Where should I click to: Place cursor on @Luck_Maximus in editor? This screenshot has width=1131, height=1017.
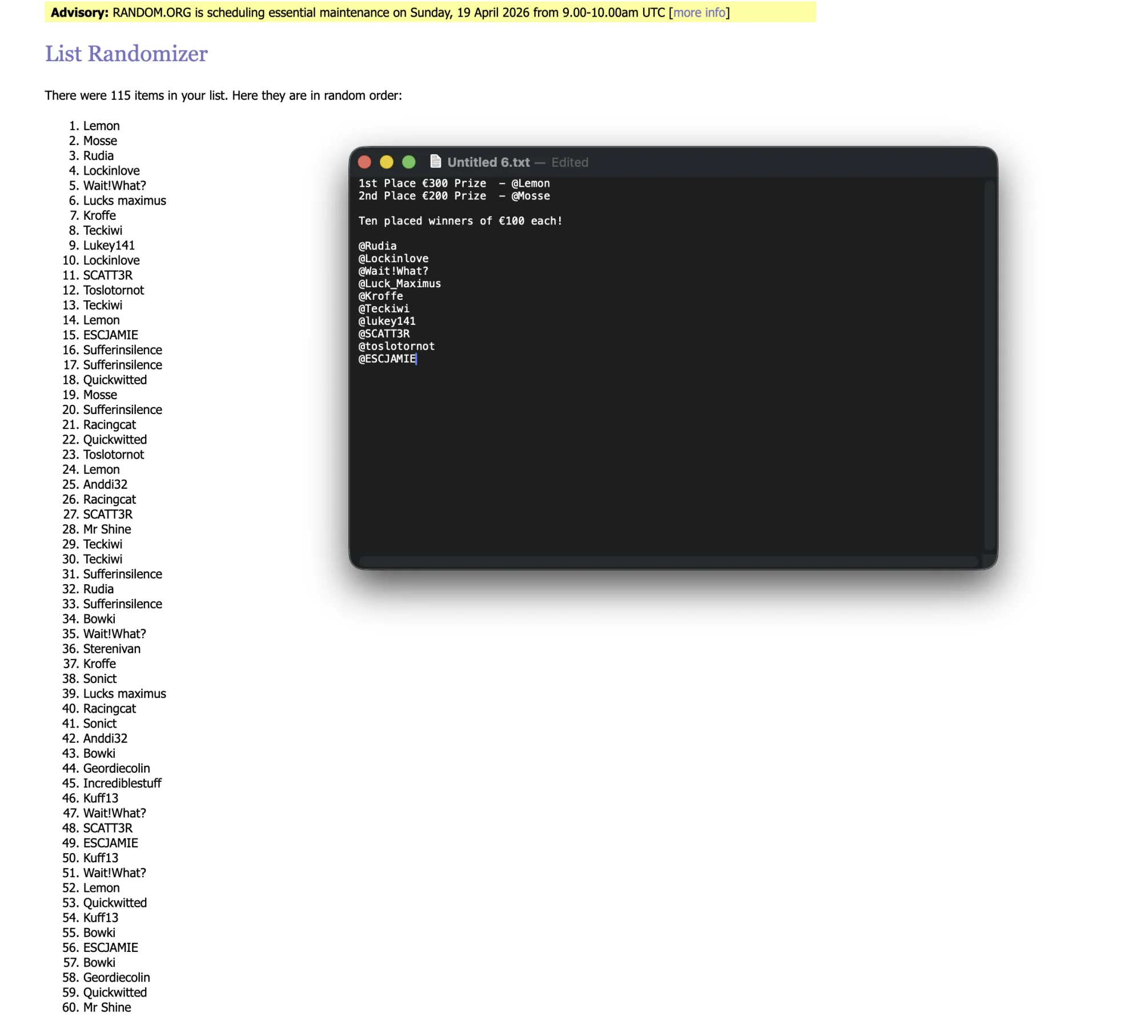click(399, 284)
